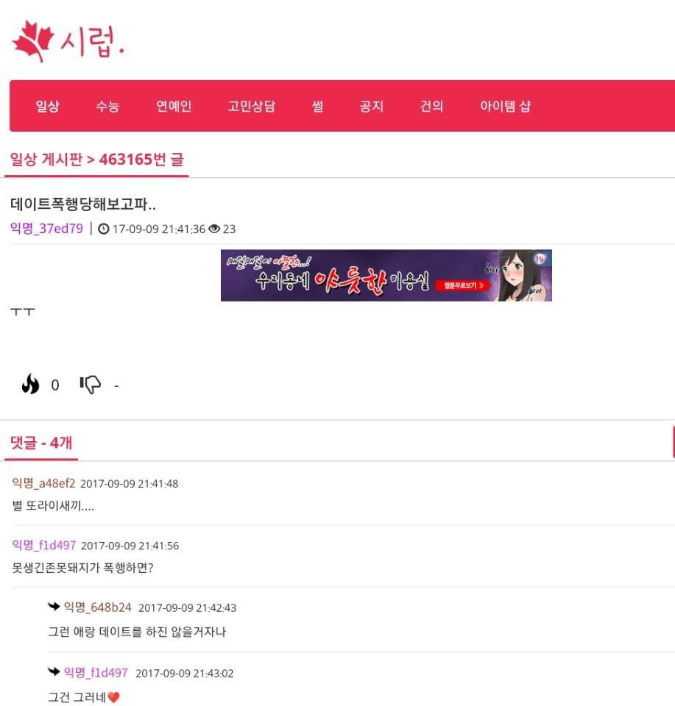Click the 일상 게시판 breadcrumb link
Screen dimensions: 675x706
(x=46, y=160)
